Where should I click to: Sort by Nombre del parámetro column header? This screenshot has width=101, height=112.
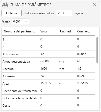point(20,31)
